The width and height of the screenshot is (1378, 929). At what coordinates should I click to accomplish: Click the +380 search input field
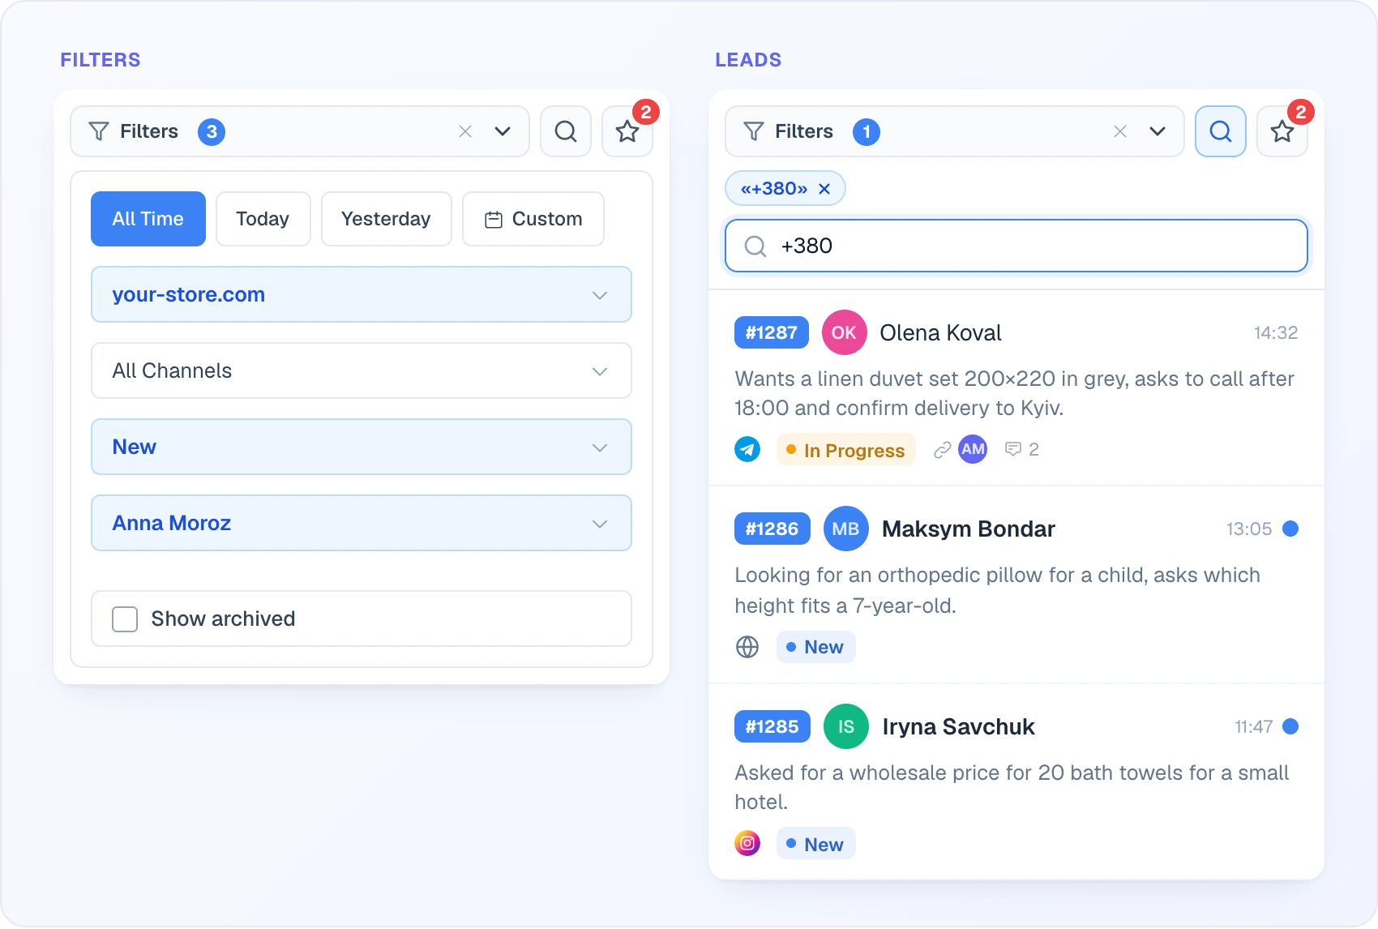1016,246
